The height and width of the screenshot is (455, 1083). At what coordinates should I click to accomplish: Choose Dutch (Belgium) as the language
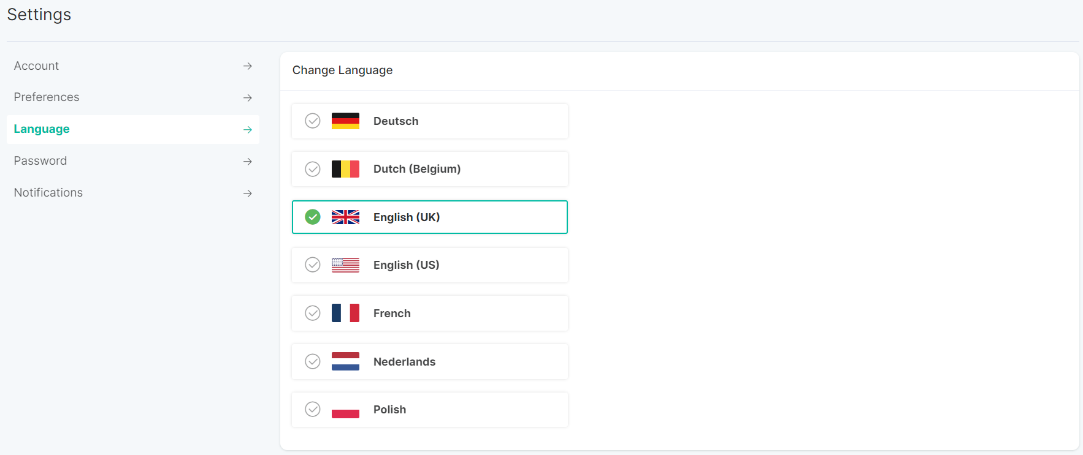pyautogui.click(x=430, y=169)
